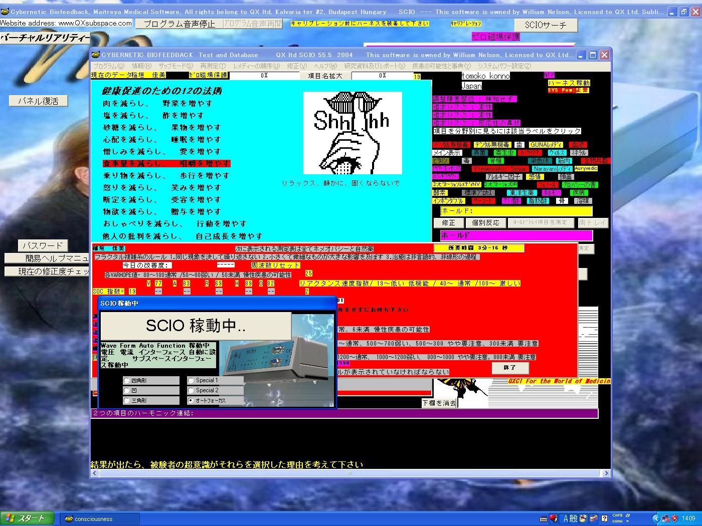
Task: Click the SCIOサーチ button
Action: coord(546,25)
